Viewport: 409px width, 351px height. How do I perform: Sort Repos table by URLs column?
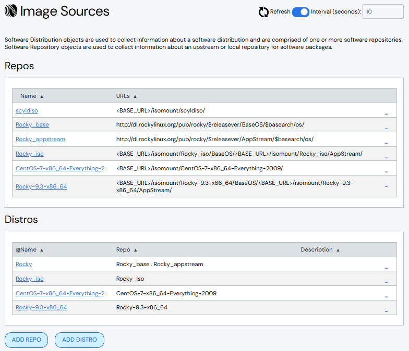pos(126,96)
